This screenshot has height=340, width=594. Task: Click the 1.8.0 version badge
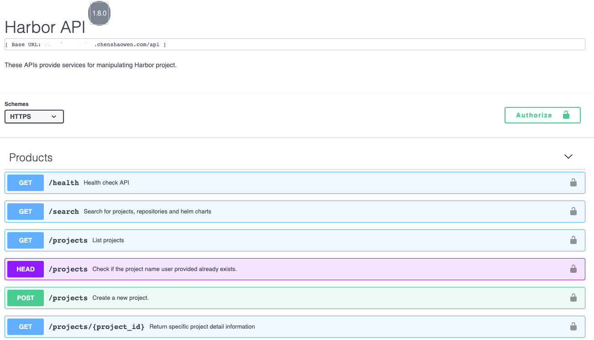100,13
